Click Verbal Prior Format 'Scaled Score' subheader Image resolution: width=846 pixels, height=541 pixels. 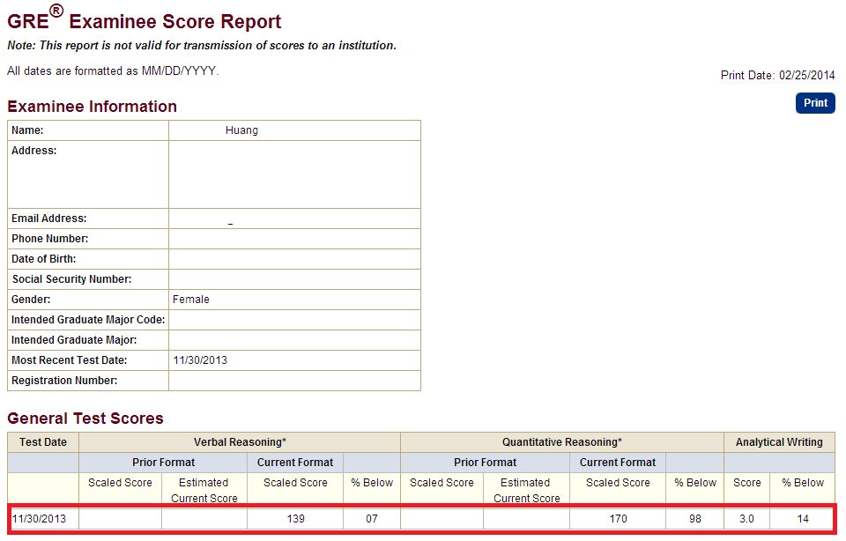pyautogui.click(x=121, y=483)
